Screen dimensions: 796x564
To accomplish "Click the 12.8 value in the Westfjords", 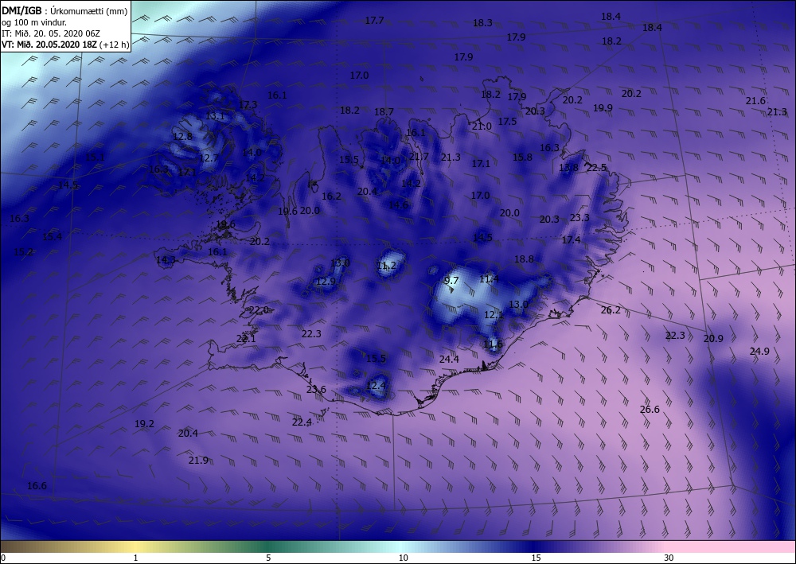I will pos(183,136).
